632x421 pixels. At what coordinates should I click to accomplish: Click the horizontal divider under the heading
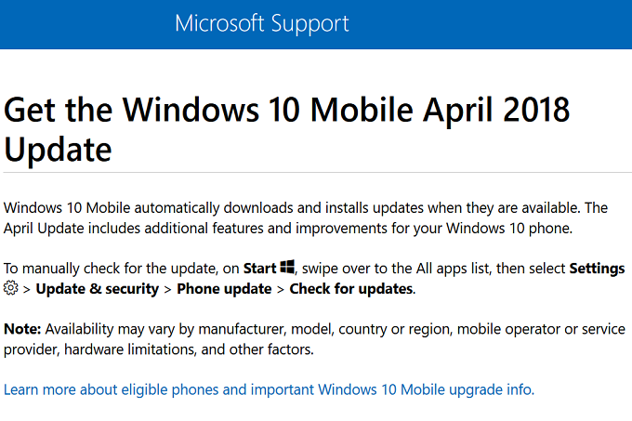pyautogui.click(x=318, y=173)
